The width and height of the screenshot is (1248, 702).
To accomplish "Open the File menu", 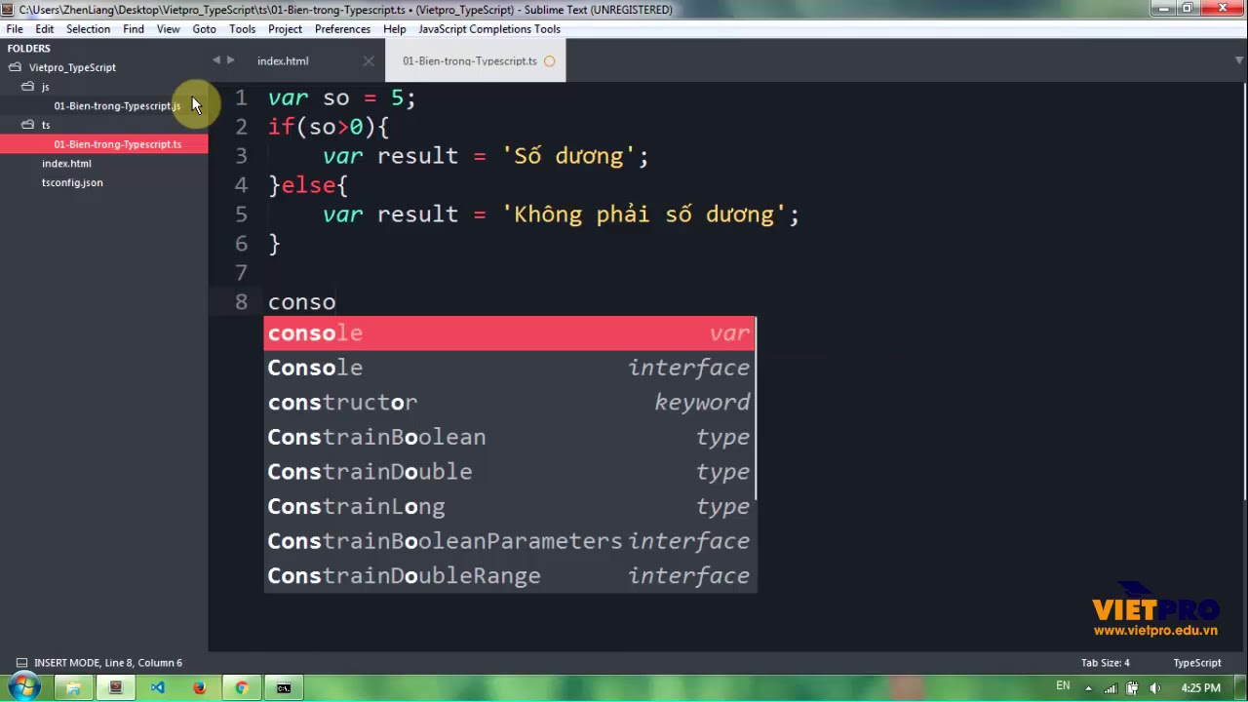I will pyautogui.click(x=15, y=29).
